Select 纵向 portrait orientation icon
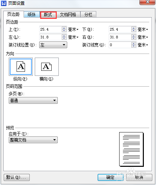The image size is (156, 185). [x=21, y=67]
